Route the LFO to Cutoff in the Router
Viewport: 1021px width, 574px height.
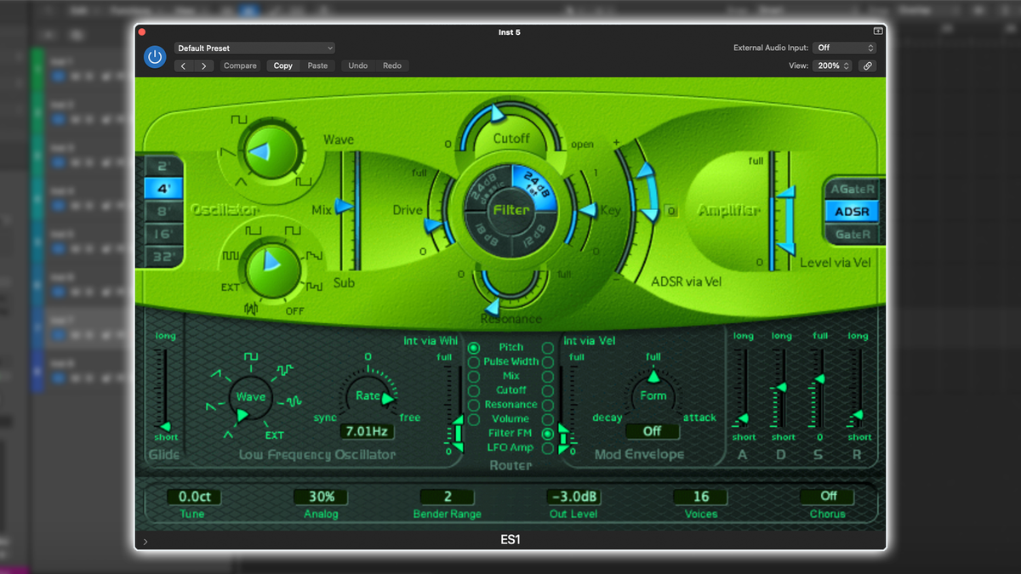coord(474,389)
